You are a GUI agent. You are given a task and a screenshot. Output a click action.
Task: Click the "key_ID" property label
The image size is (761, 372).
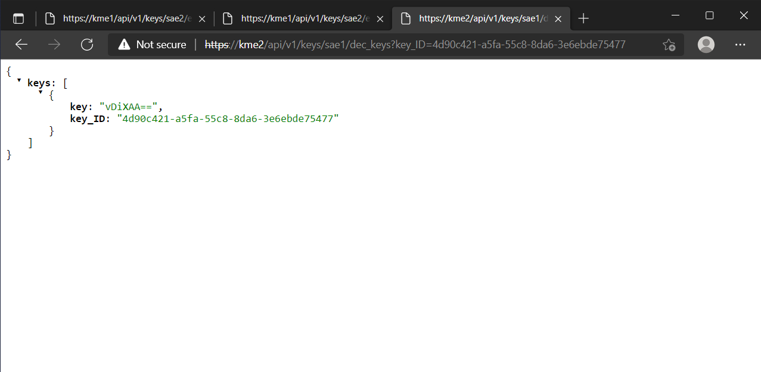(x=88, y=118)
